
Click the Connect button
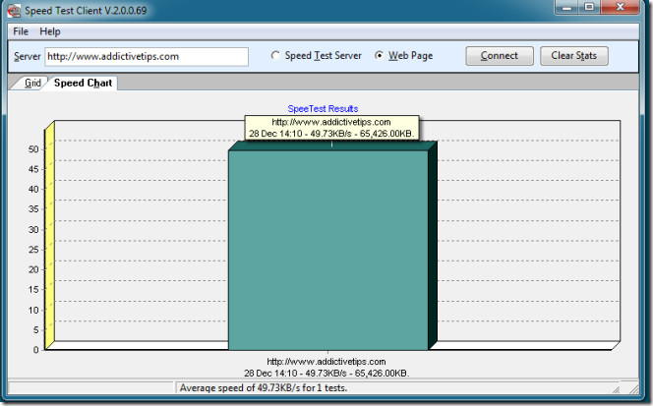tap(500, 56)
